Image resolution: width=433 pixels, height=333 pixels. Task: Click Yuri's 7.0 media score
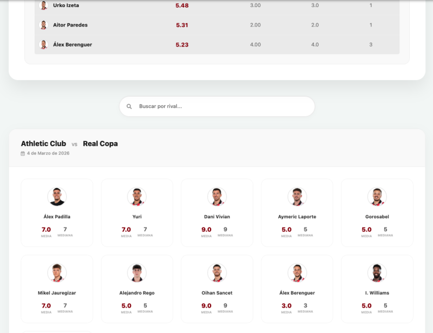point(126,230)
